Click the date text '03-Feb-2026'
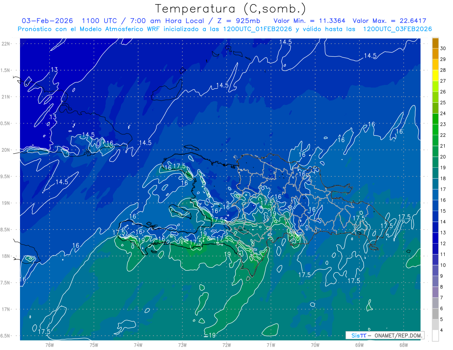Image resolution: width=453 pixels, height=350 pixels. 47,21
